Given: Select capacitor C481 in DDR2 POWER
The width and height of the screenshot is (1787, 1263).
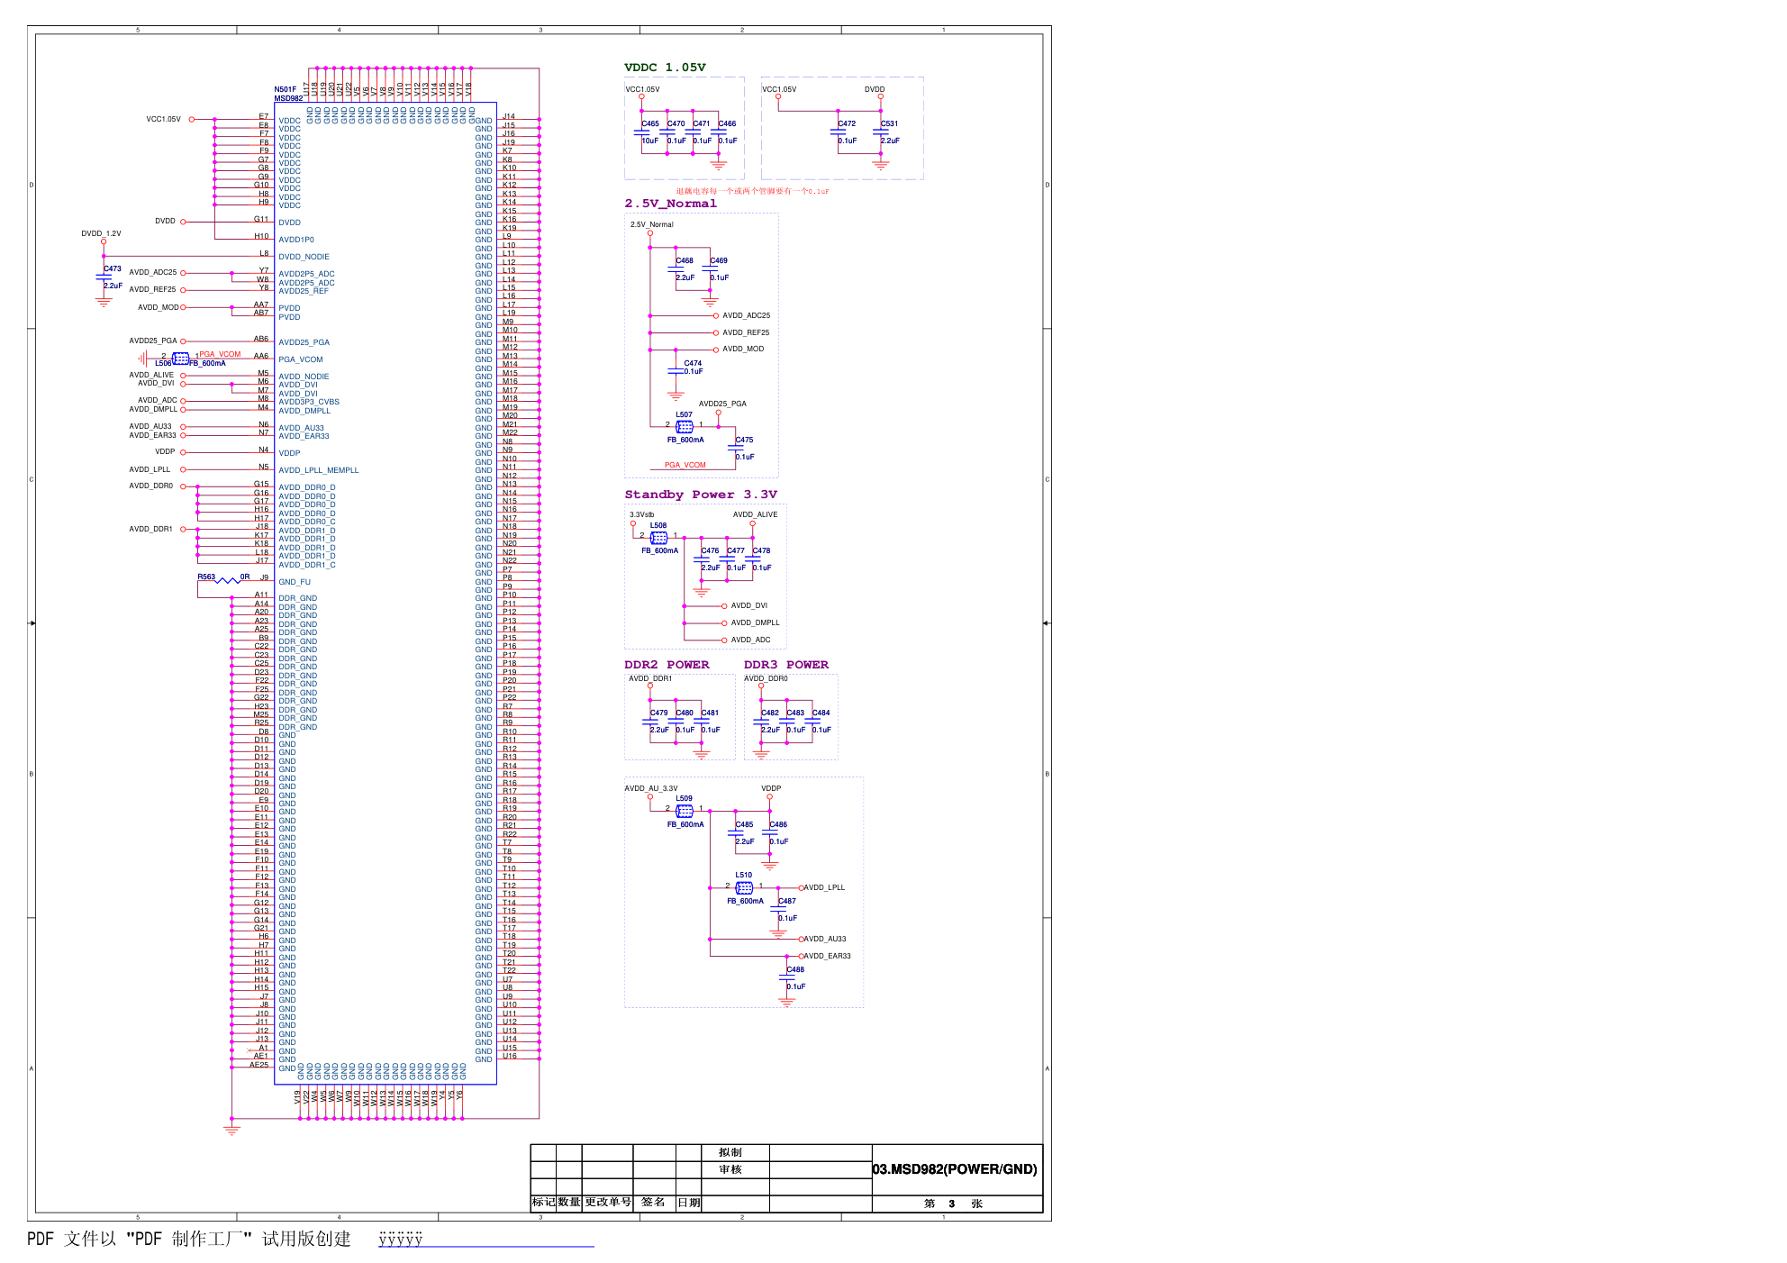Looking at the screenshot, I should tap(702, 722).
